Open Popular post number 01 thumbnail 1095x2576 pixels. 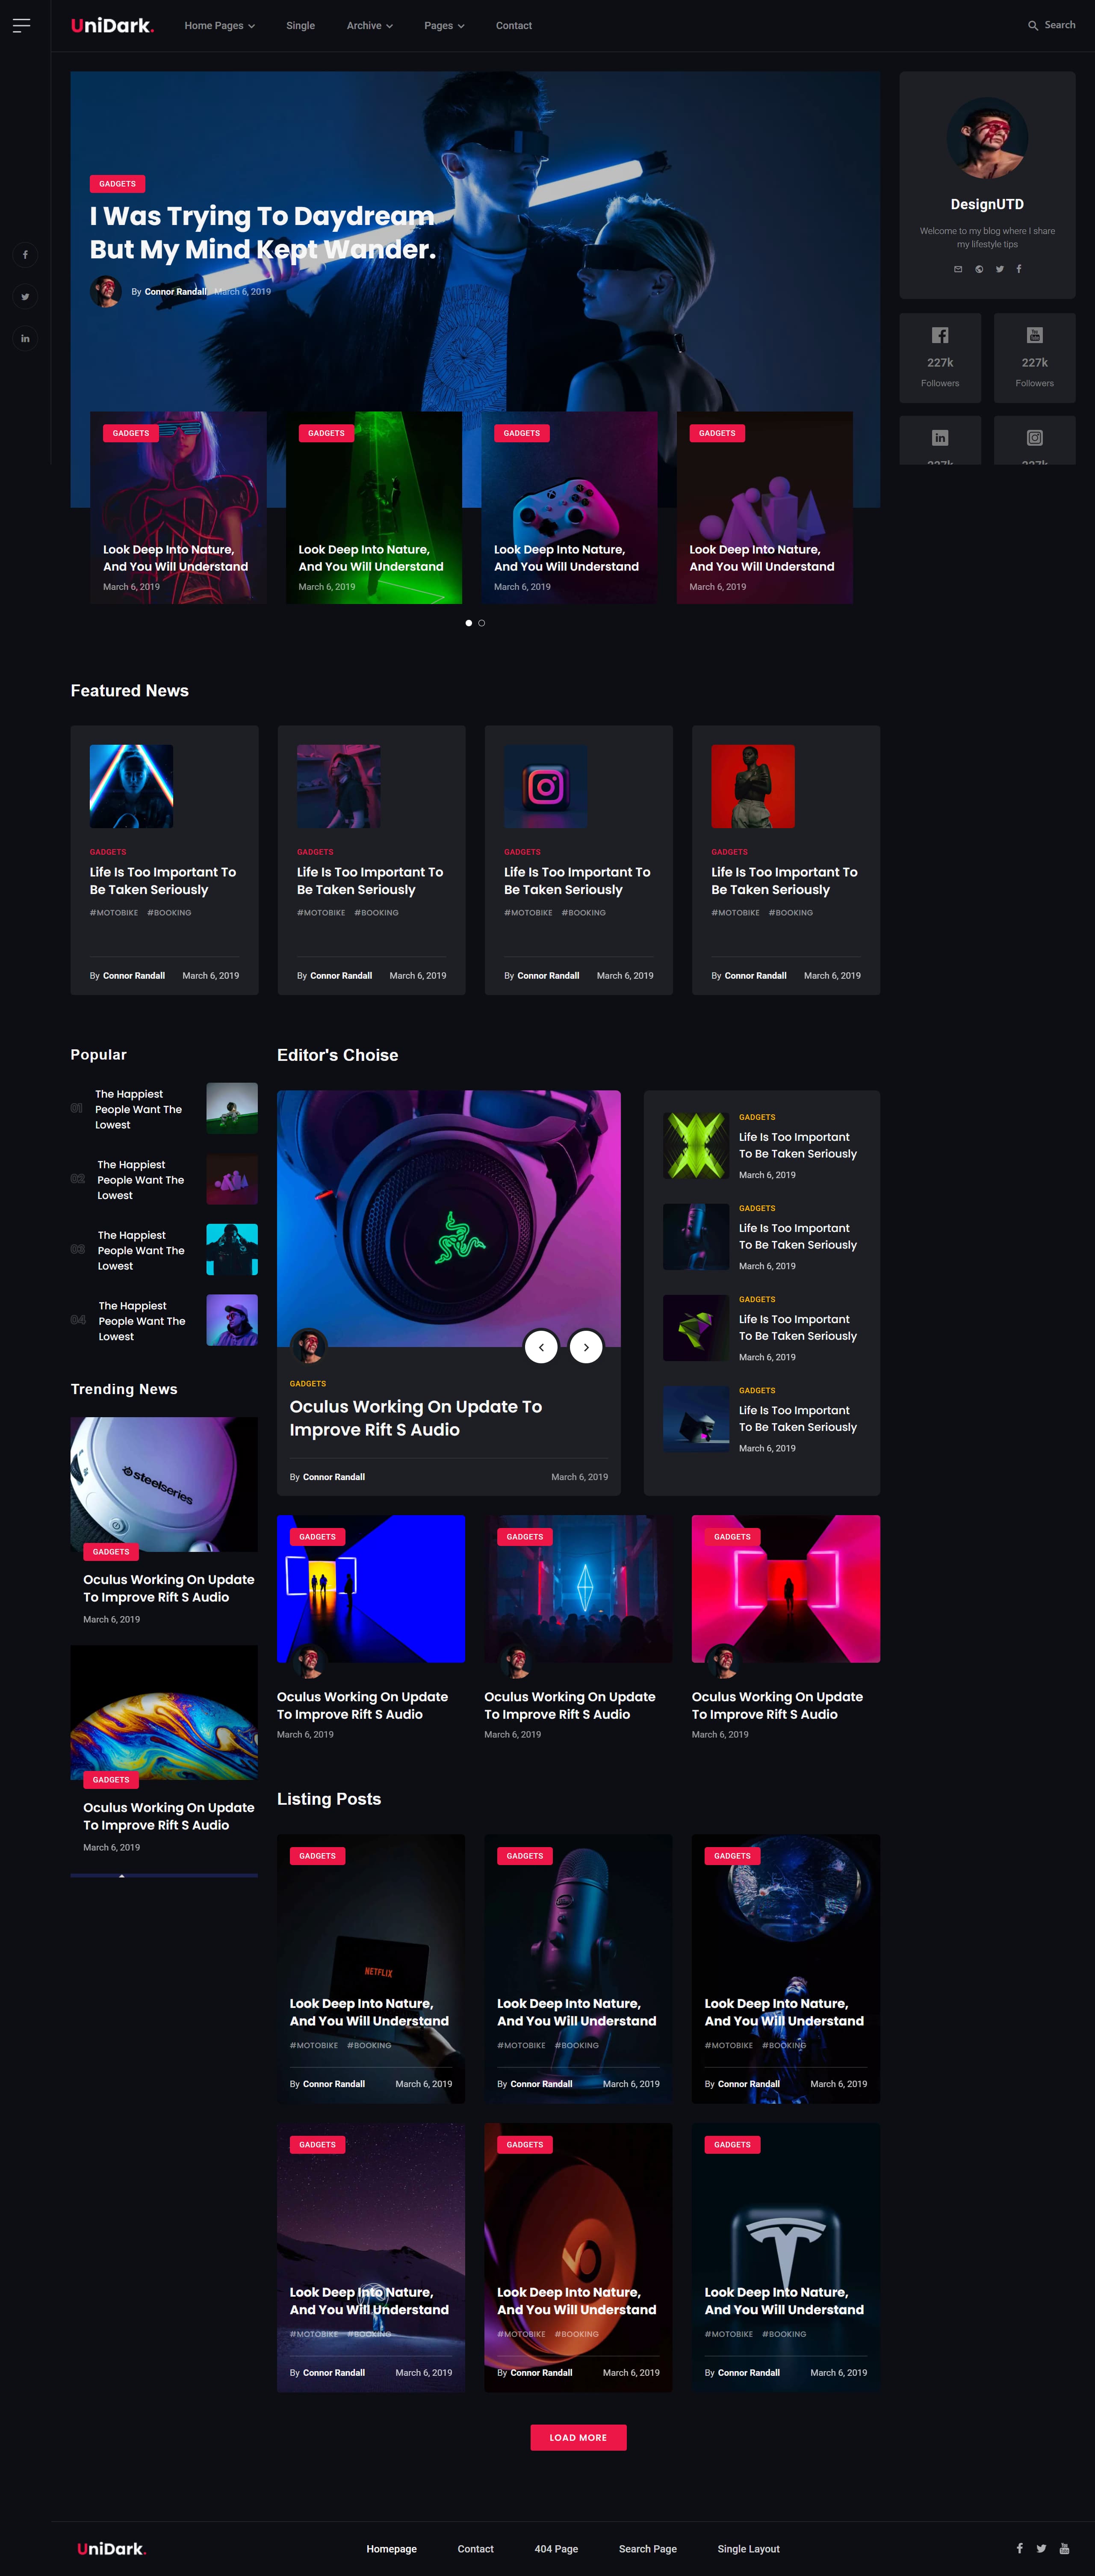pos(232,1108)
